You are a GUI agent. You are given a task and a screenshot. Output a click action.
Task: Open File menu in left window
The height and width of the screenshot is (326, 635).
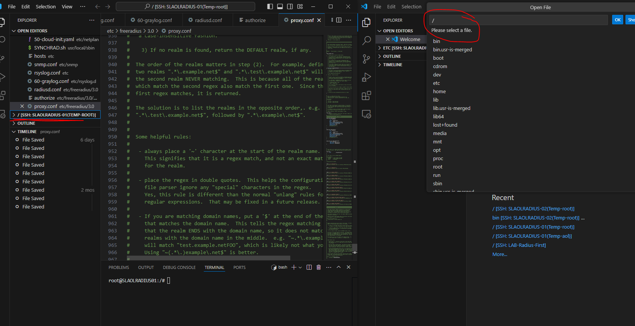12,6
